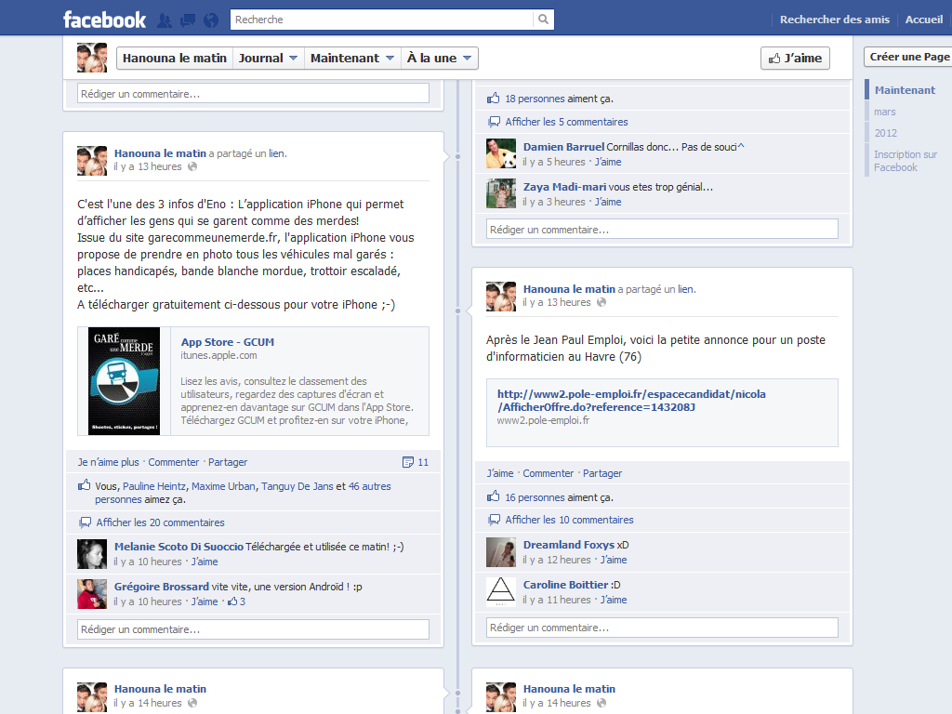The width and height of the screenshot is (952, 714).
Task: Click the page profile picture in header
Action: tap(92, 58)
